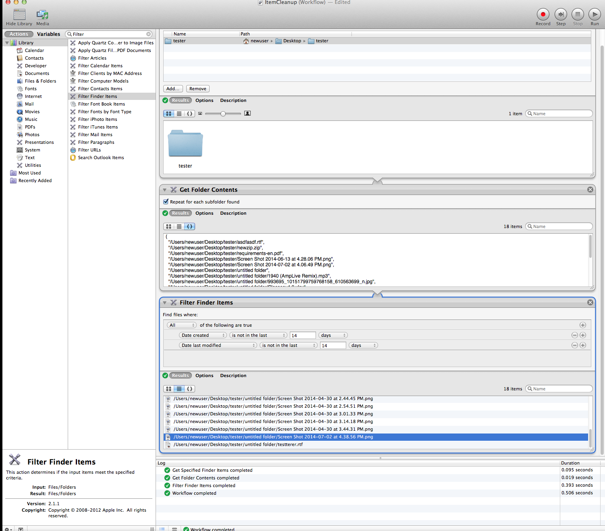Viewport: 605px width, 531px height.
Task: Switch Get Folder Contents results to list view
Action: pyautogui.click(x=179, y=226)
